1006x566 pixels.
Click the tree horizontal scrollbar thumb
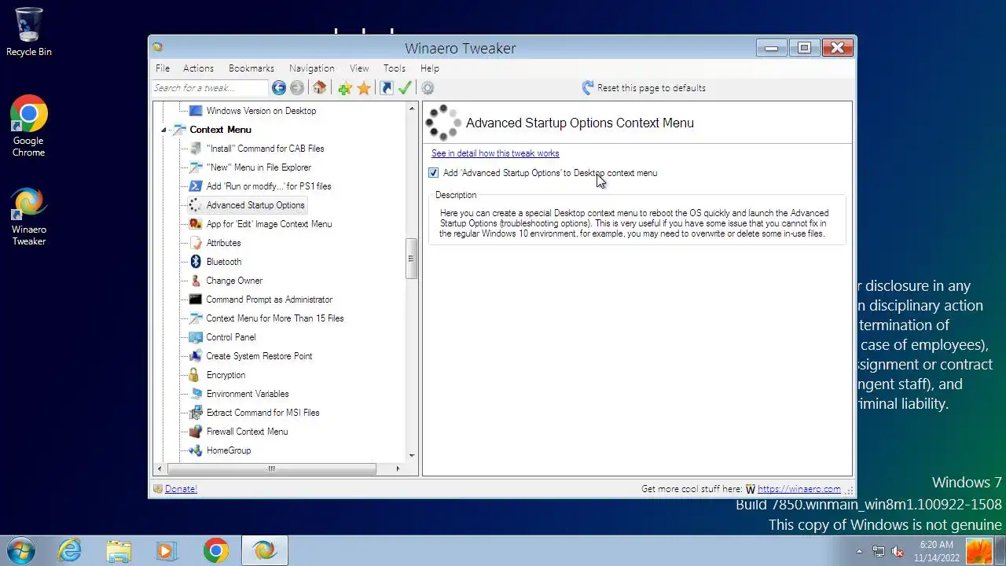271,469
